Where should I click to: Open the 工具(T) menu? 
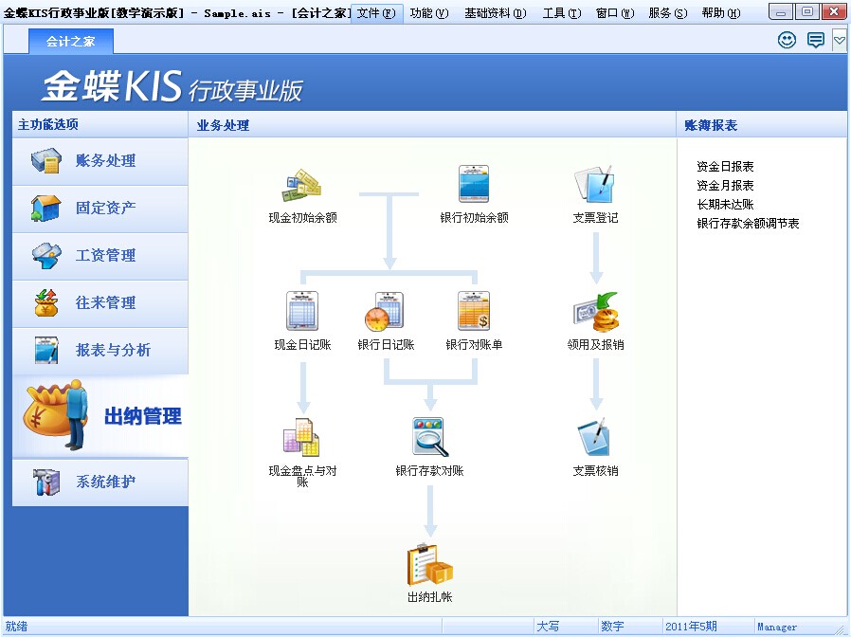click(x=562, y=13)
